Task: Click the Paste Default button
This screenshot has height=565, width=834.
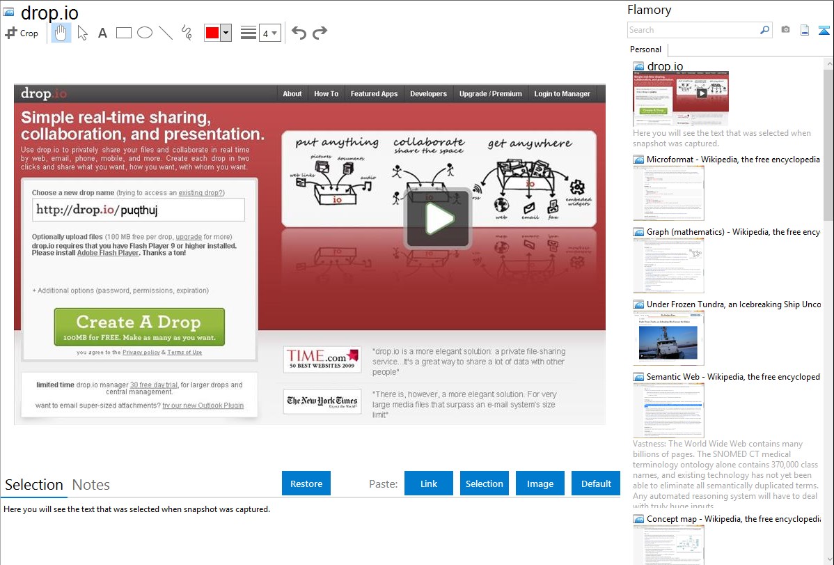Action: point(596,483)
